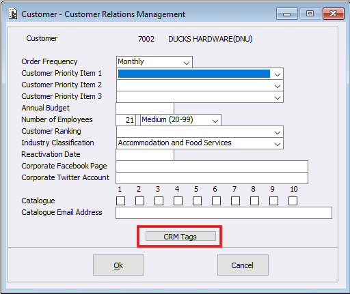
Task: Open Customer Priority Item 2 dropdown
Action: point(200,85)
